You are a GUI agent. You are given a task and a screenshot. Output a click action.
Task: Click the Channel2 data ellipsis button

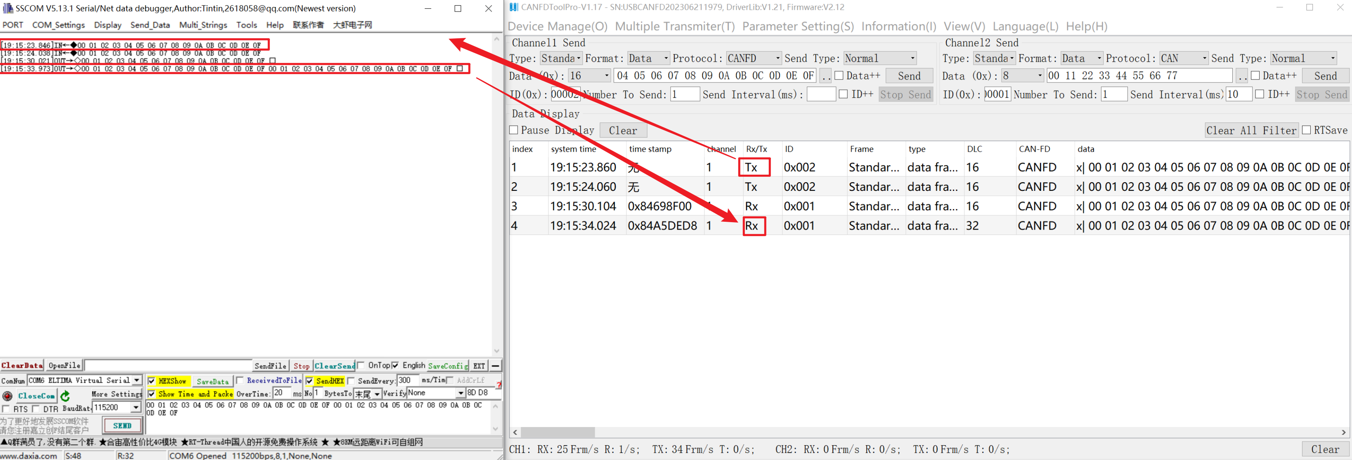click(x=1241, y=76)
